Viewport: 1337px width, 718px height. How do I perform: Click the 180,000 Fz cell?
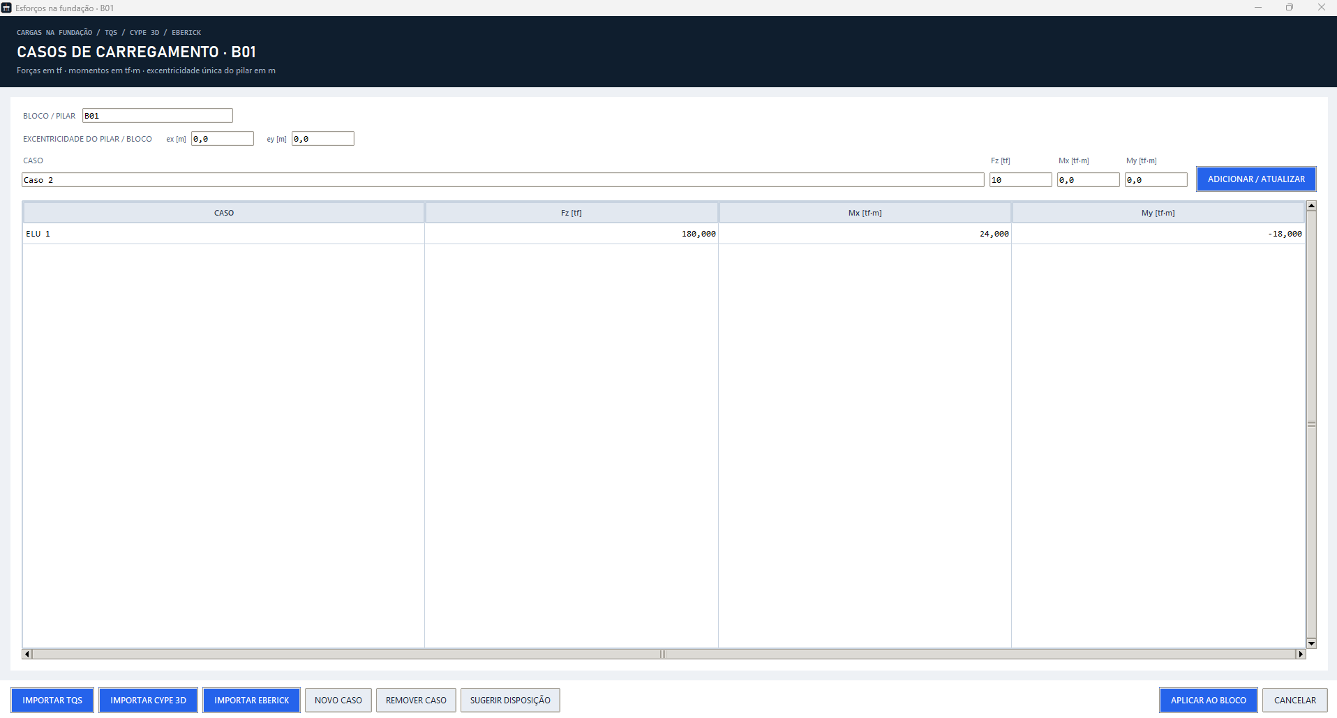click(572, 234)
